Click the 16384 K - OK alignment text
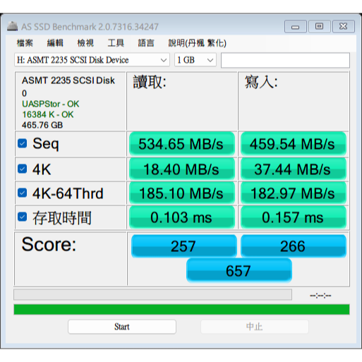The image size is (362, 362). click(48, 114)
